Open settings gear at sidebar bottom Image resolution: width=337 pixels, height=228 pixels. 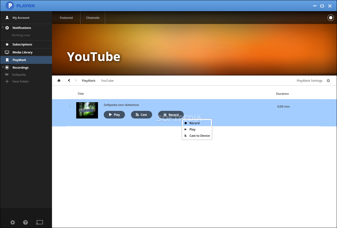pyautogui.click(x=13, y=222)
